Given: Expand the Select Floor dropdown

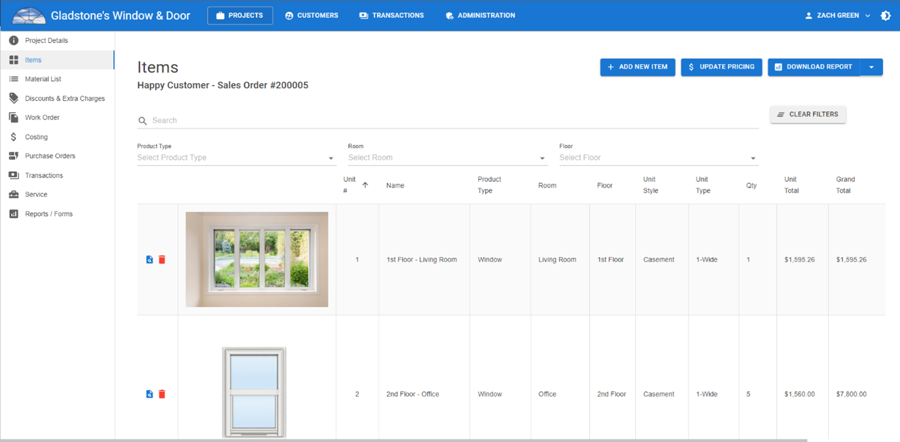Looking at the screenshot, I should click(658, 158).
